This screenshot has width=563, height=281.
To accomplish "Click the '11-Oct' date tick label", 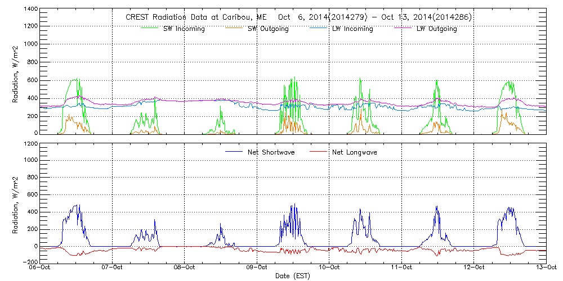I will pos(401,268).
